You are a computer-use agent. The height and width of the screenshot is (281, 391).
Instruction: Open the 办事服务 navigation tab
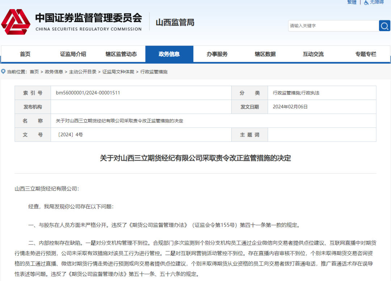click(217, 54)
